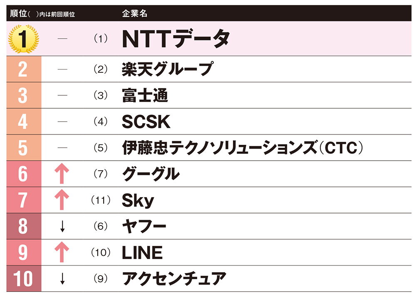Image resolution: width=416 pixels, height=298 pixels.
Task: Click the dark red rank 10 box
Action: point(24,278)
